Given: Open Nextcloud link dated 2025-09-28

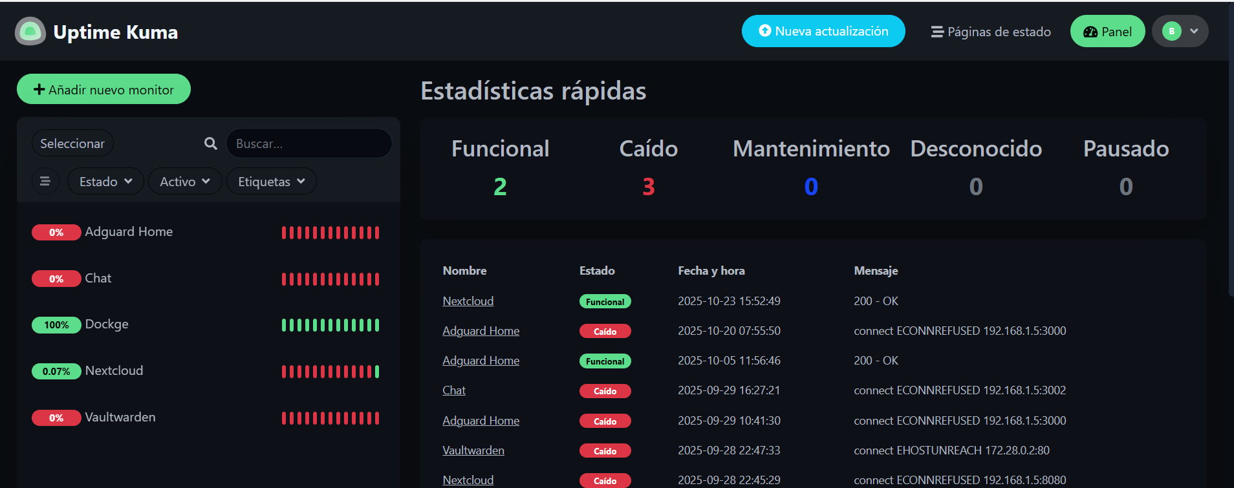Looking at the screenshot, I should coord(468,480).
